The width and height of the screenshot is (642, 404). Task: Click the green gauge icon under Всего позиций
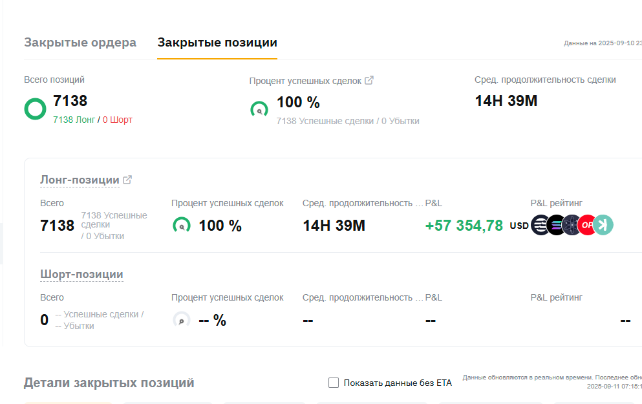34,109
